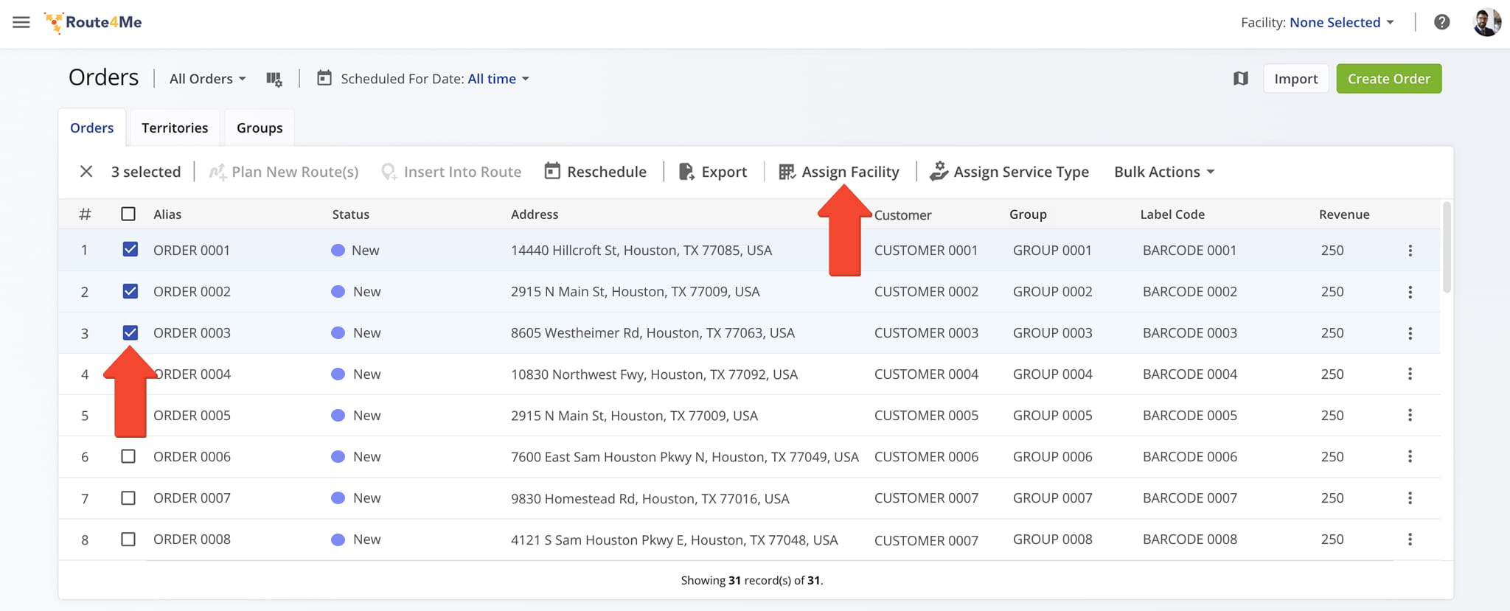Check the ORDER 0006 checkbox
Image resolution: width=1510 pixels, height=611 pixels.
tap(128, 456)
